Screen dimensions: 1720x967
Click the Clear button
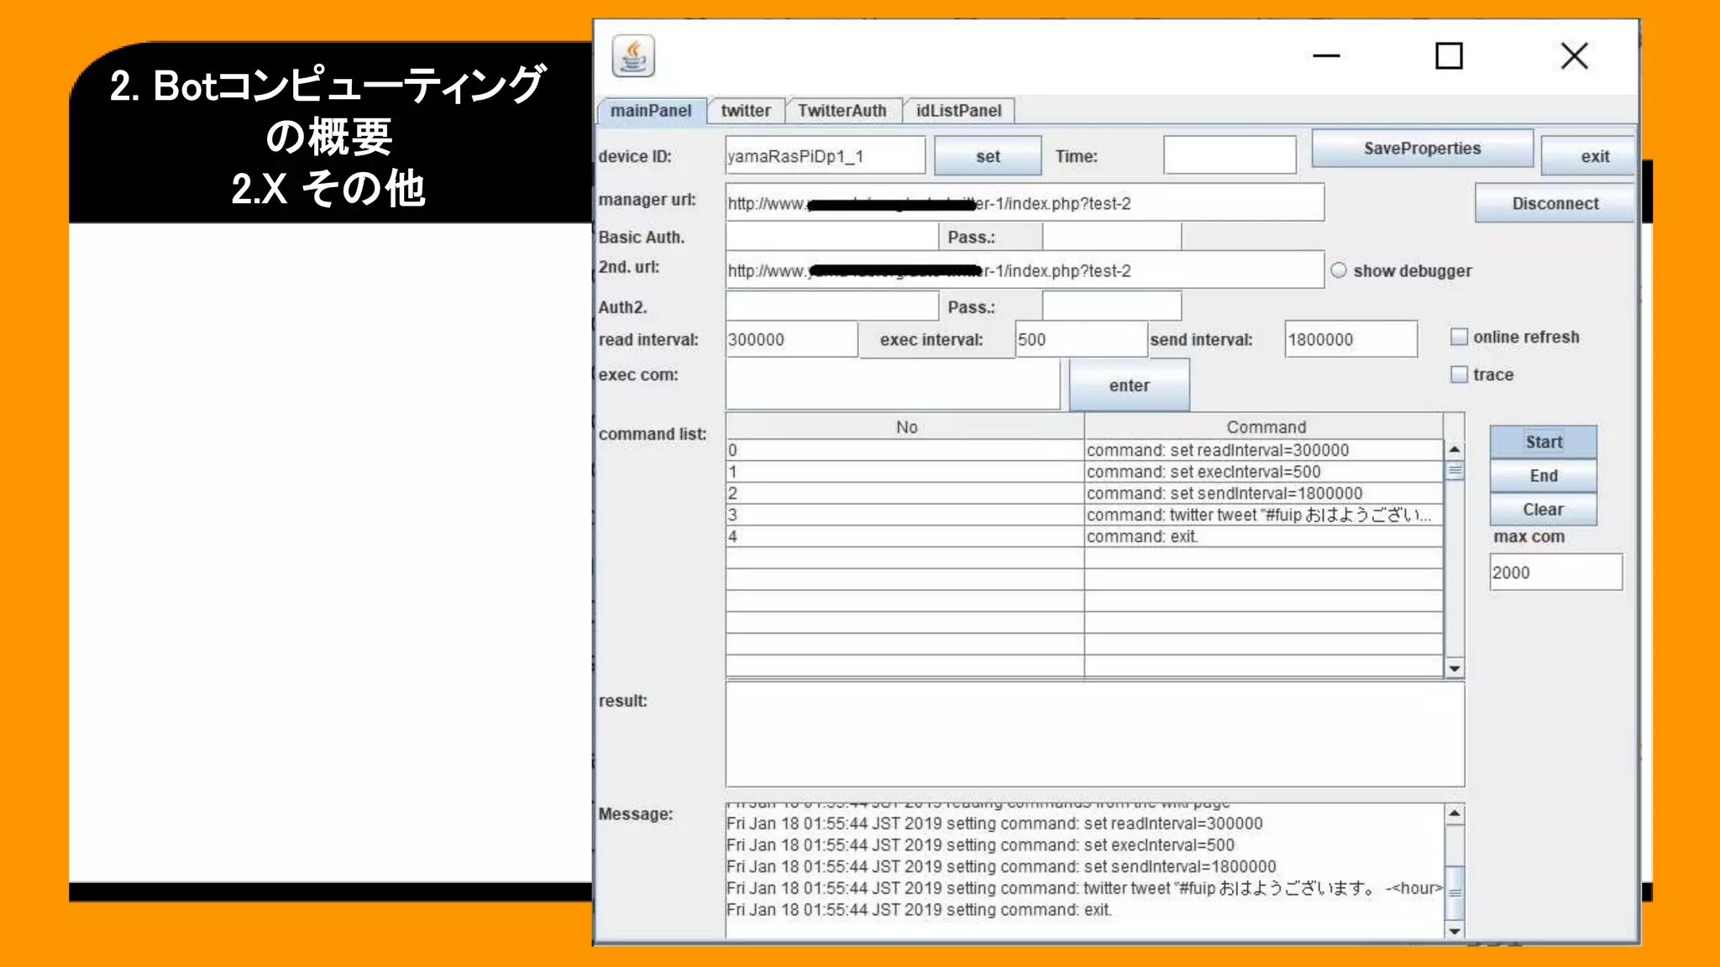(x=1544, y=510)
